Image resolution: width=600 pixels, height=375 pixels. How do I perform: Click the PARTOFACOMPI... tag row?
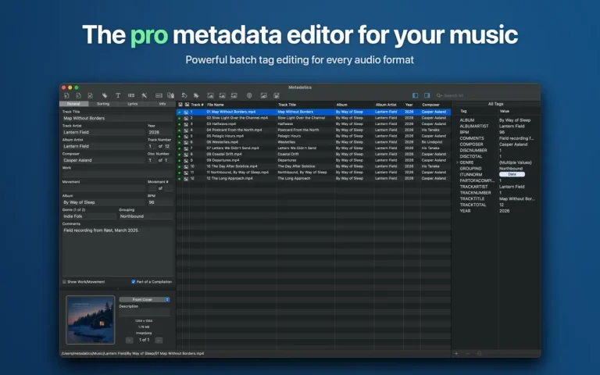(497, 180)
